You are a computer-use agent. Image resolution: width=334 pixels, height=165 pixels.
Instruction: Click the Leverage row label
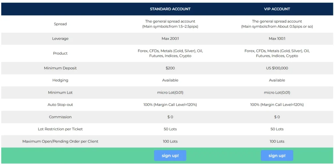(x=60, y=39)
